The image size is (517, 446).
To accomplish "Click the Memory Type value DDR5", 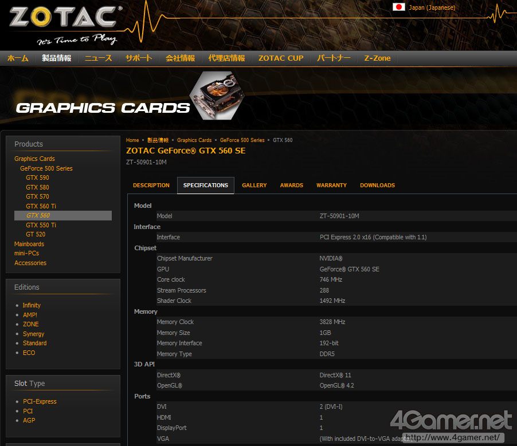I will tap(327, 354).
